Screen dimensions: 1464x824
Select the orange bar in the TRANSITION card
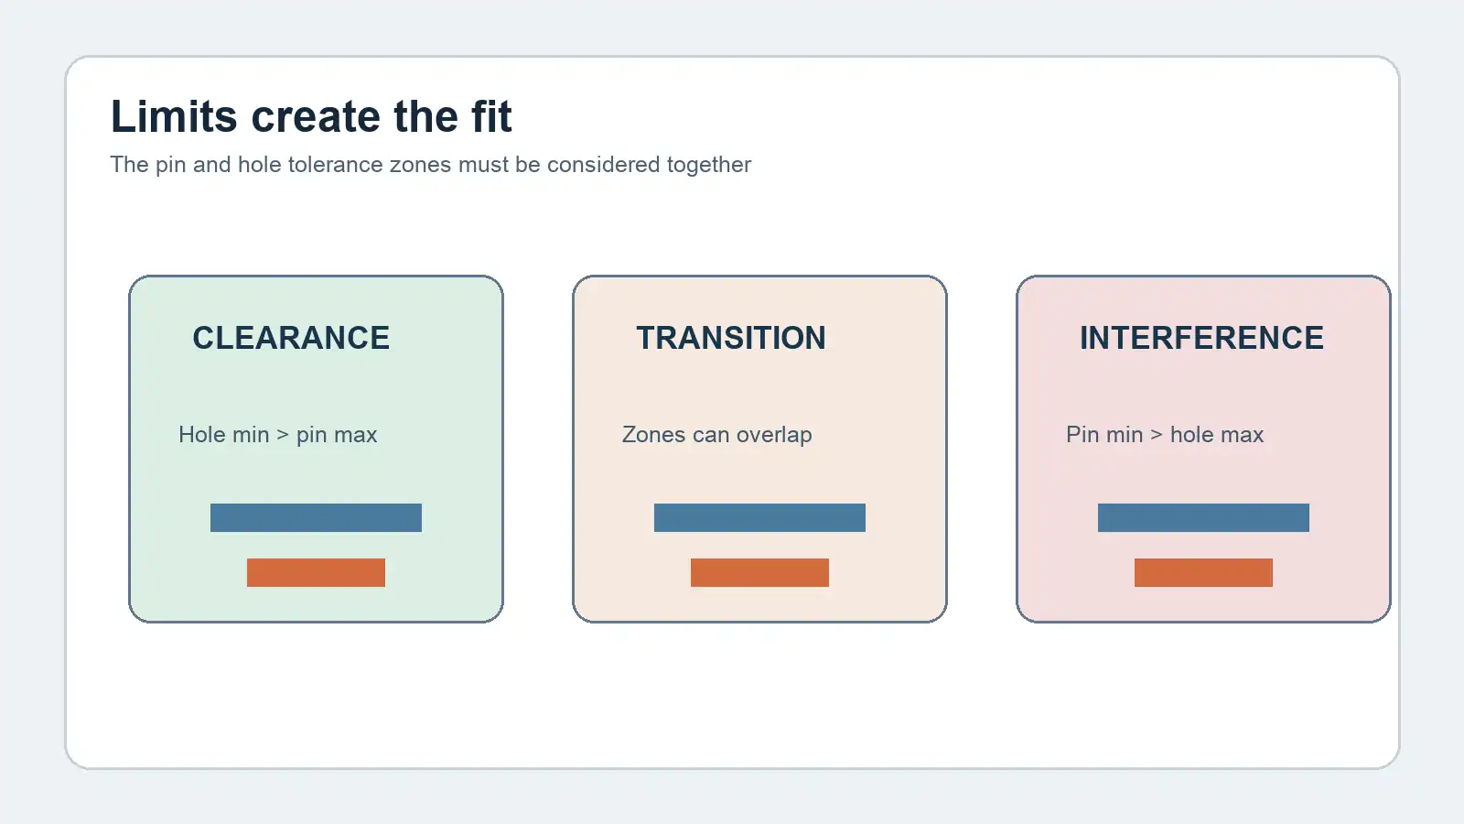[x=759, y=572]
